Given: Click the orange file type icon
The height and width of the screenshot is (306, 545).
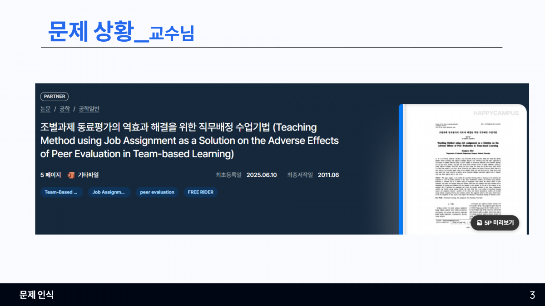Looking at the screenshot, I should coord(71,175).
